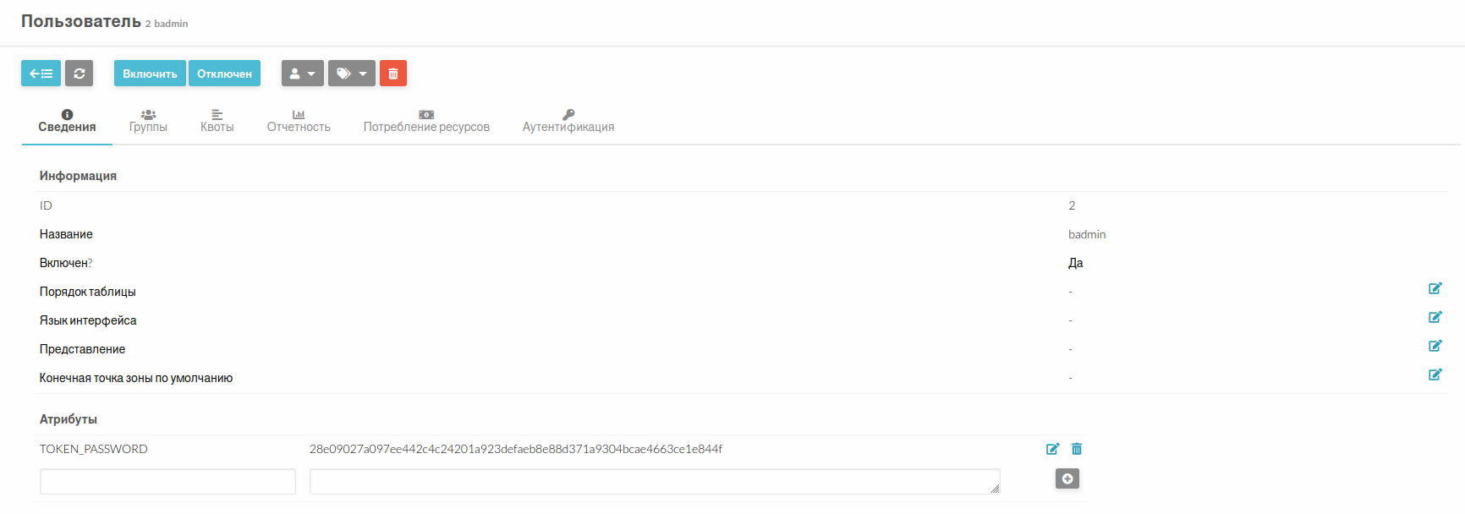Screen dimensions: 1465x514
Task: Focus the new attribute value textarea
Action: pos(655,481)
